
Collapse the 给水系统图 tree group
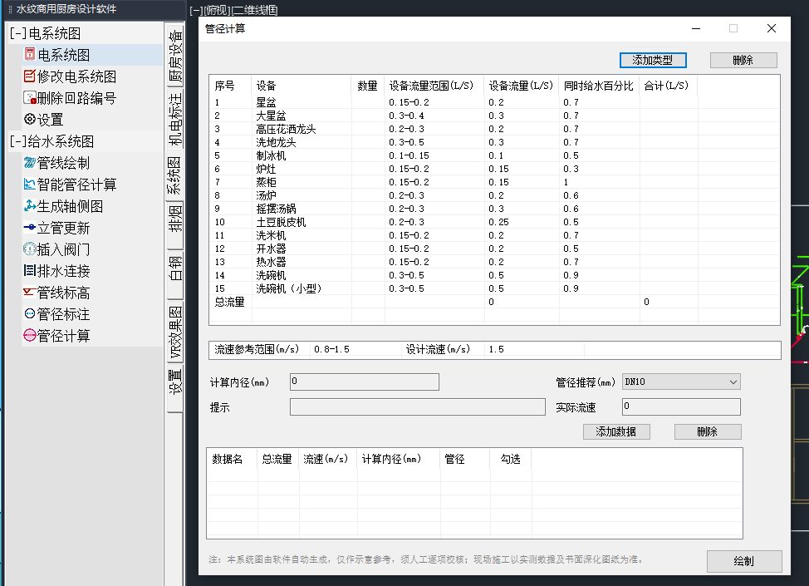coord(17,141)
